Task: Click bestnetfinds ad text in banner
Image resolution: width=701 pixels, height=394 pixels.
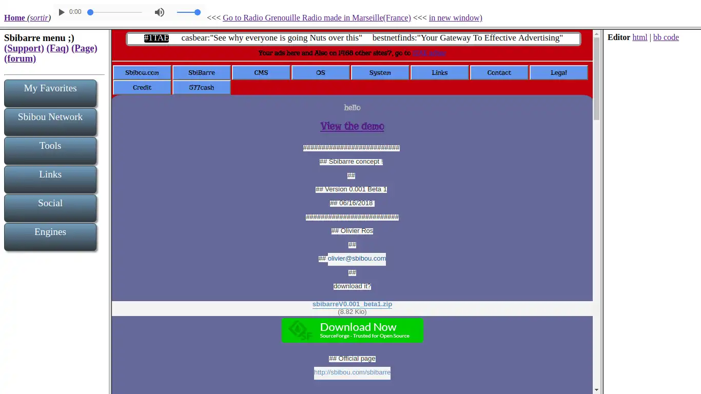Action: [468, 38]
